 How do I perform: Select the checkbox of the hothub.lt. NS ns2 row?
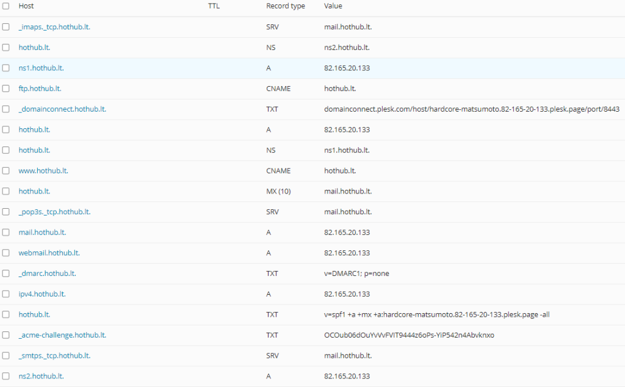point(5,48)
